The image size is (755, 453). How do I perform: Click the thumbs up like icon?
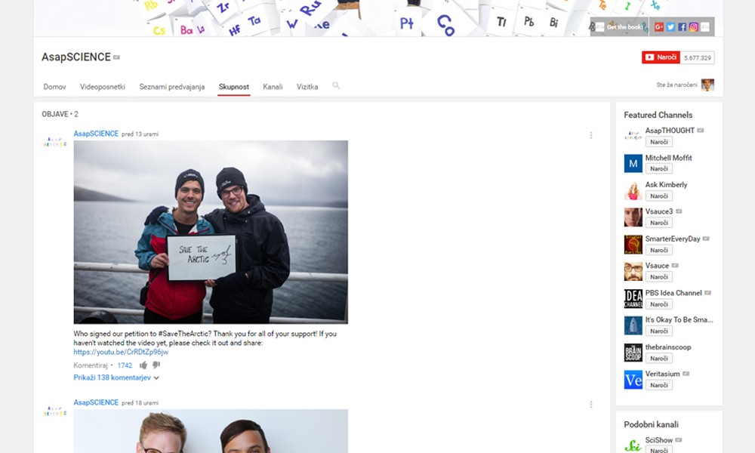[x=143, y=365]
